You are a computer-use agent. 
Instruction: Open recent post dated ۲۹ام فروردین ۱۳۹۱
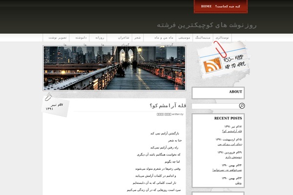pos(233,157)
